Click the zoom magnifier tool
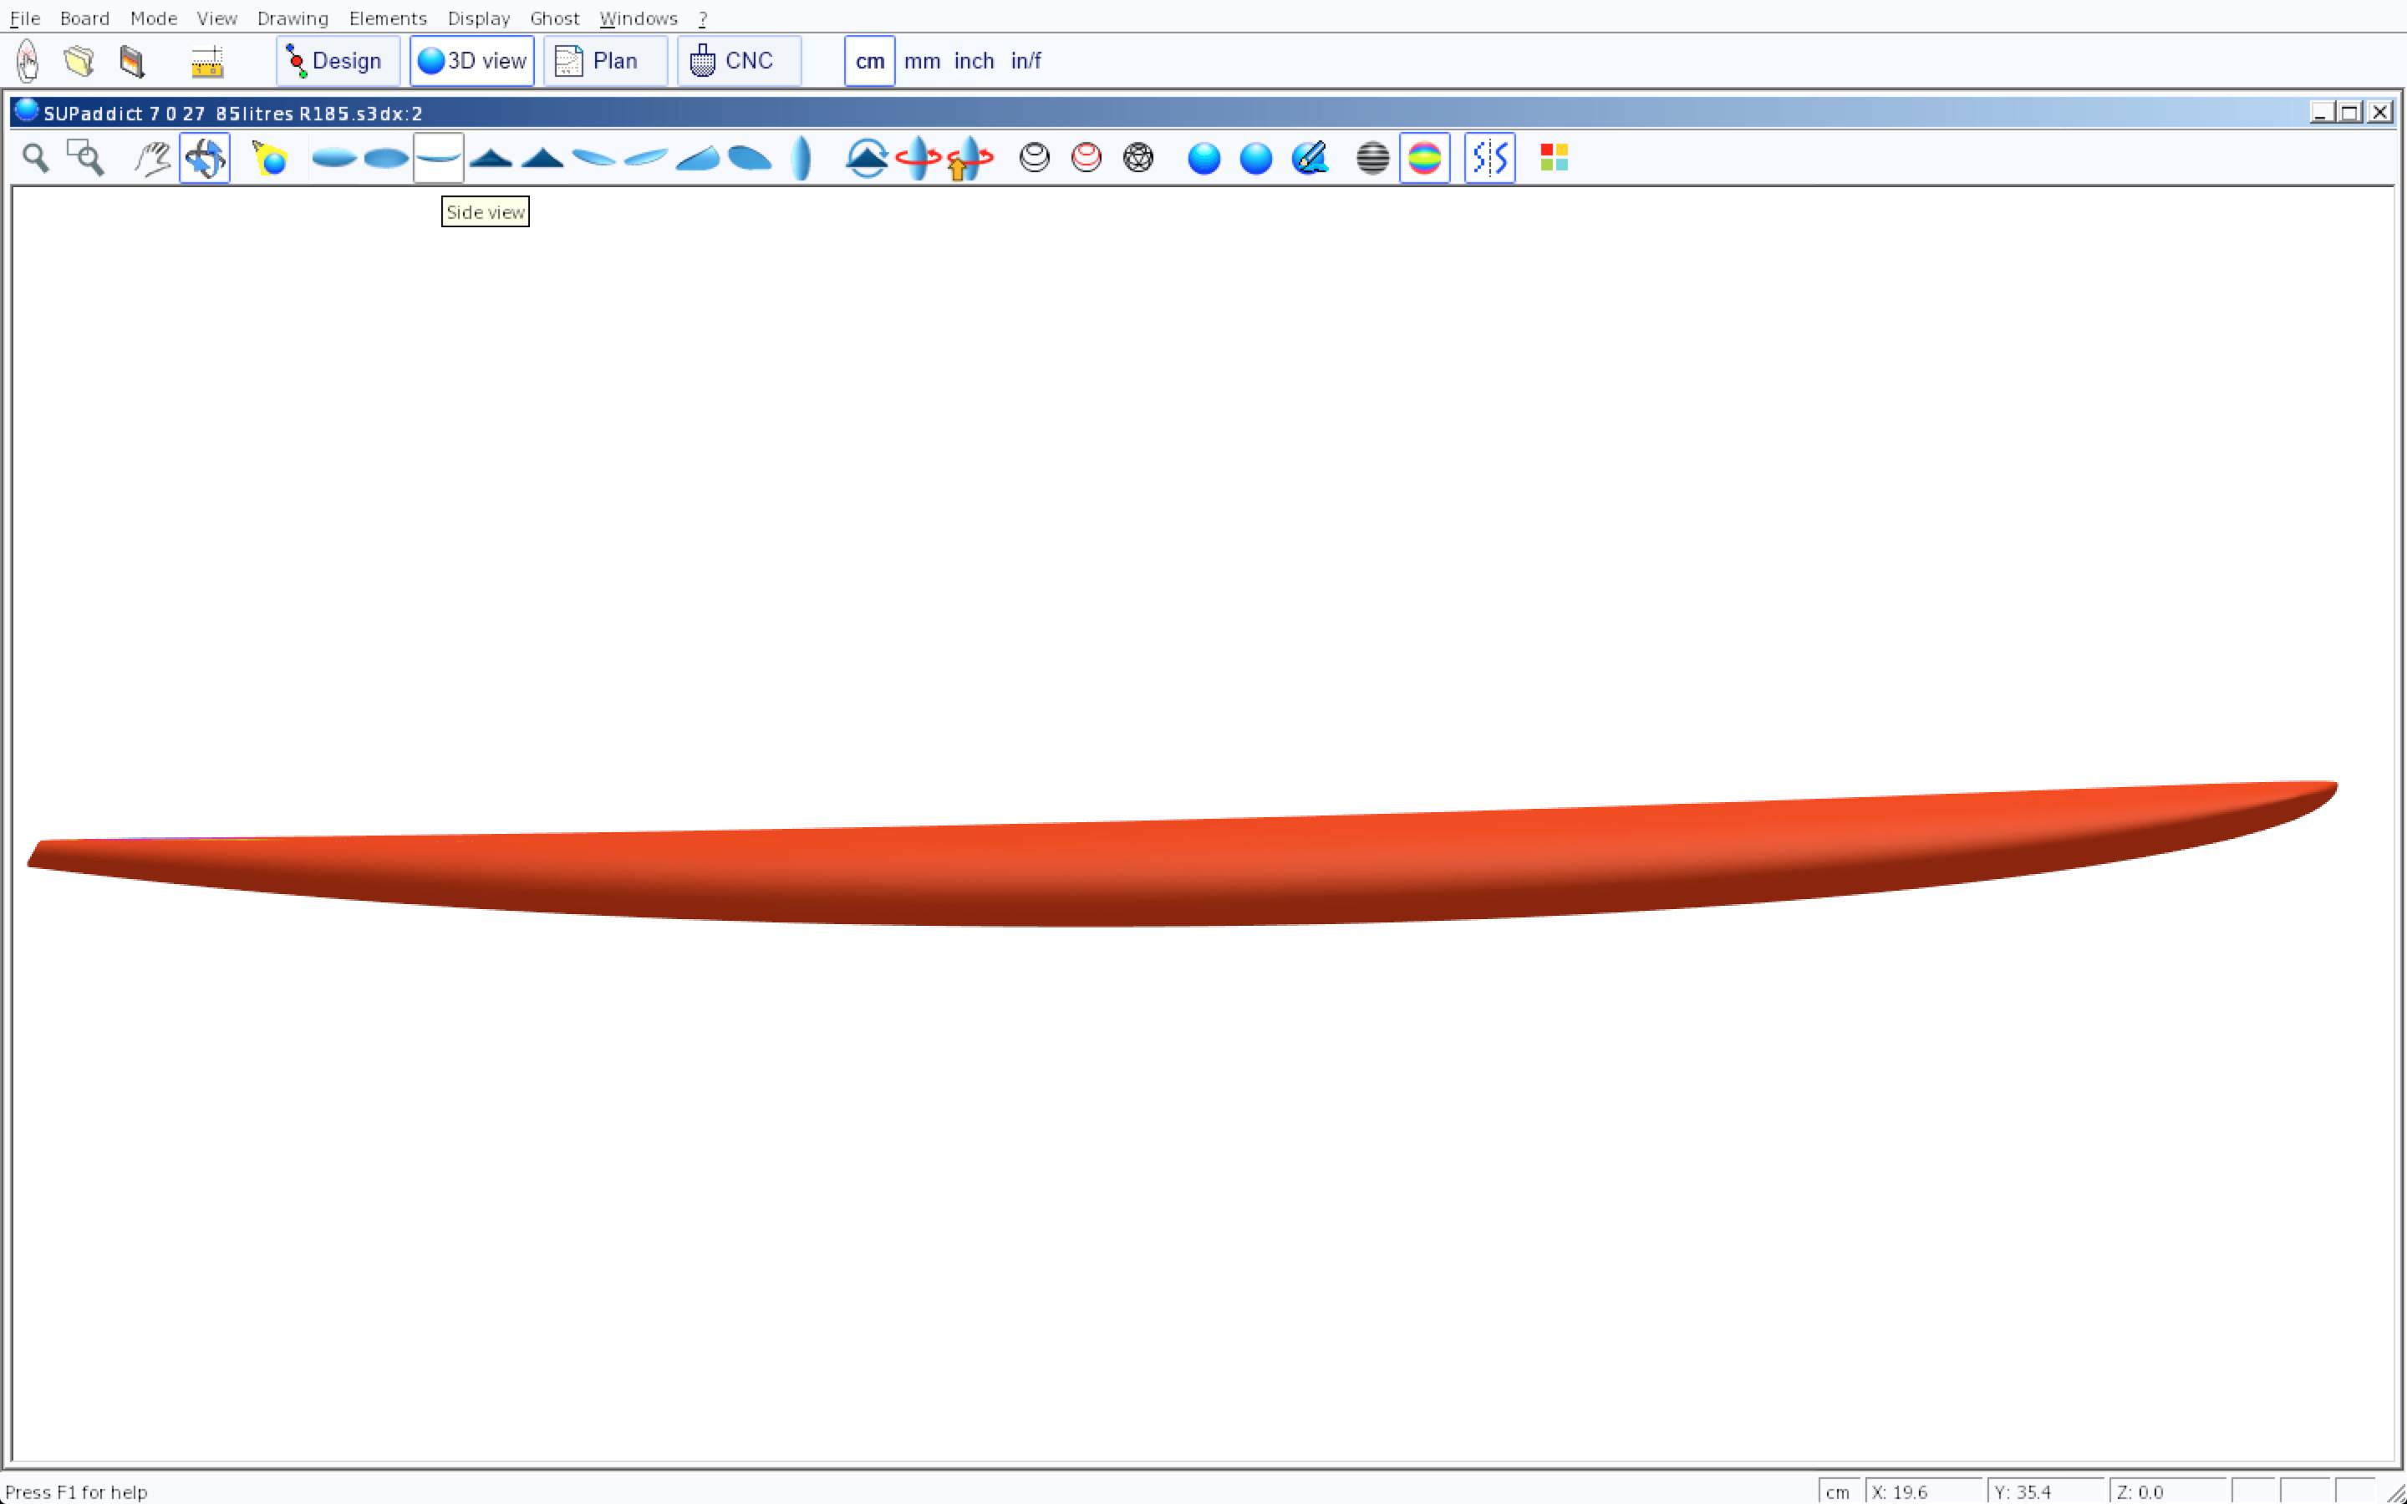The image size is (2407, 1504). click(36, 158)
